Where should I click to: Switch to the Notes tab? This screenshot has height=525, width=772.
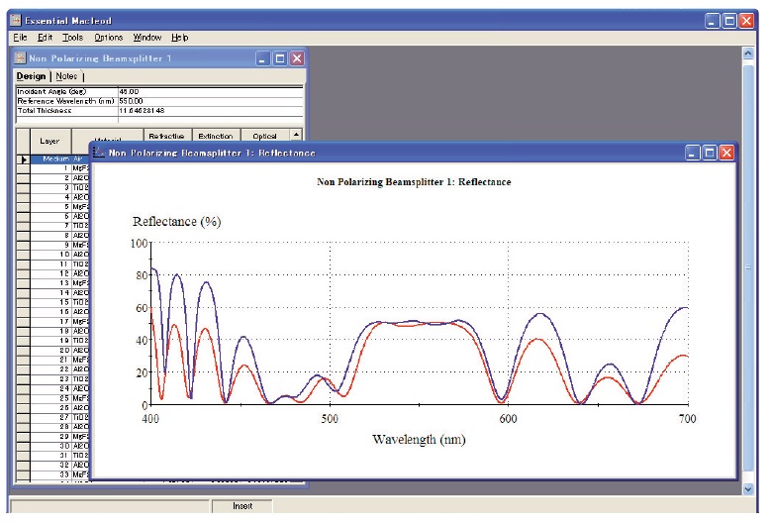[66, 76]
